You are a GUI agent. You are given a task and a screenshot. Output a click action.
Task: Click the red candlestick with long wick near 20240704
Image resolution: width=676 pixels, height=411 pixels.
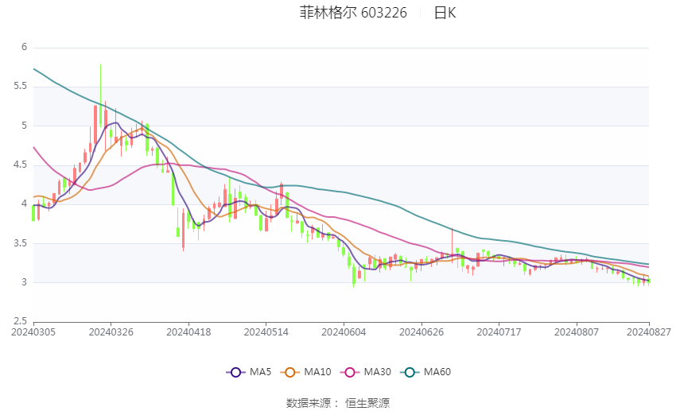tap(453, 244)
